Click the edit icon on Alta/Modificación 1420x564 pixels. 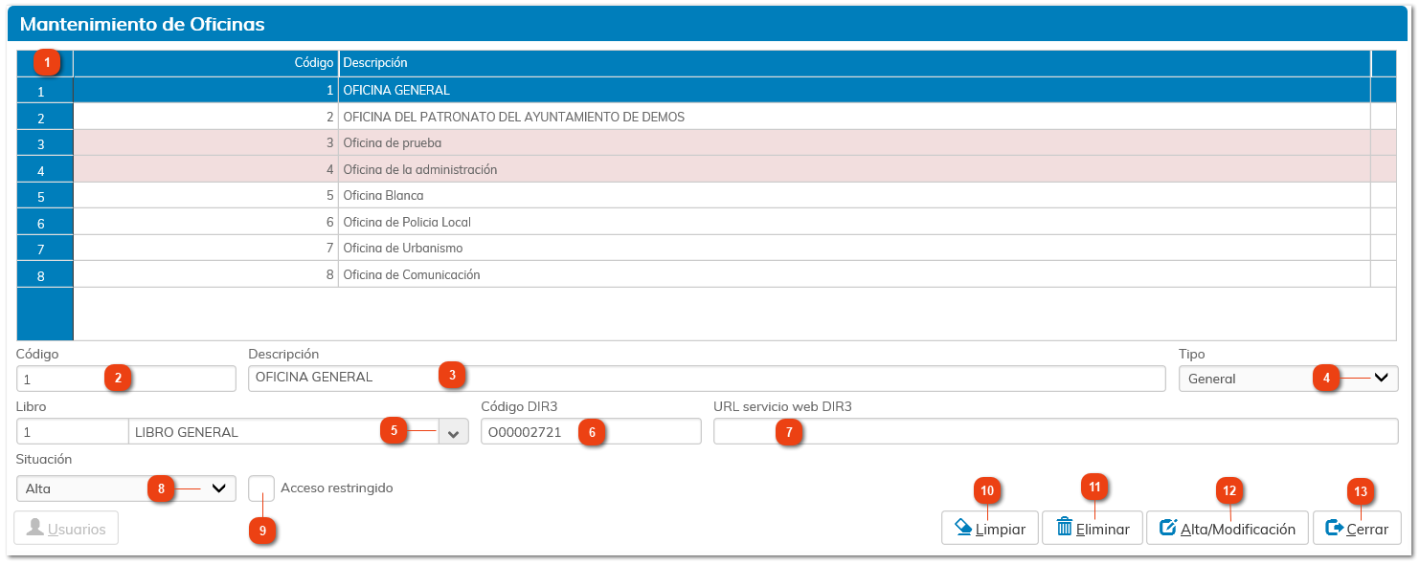1167,528
